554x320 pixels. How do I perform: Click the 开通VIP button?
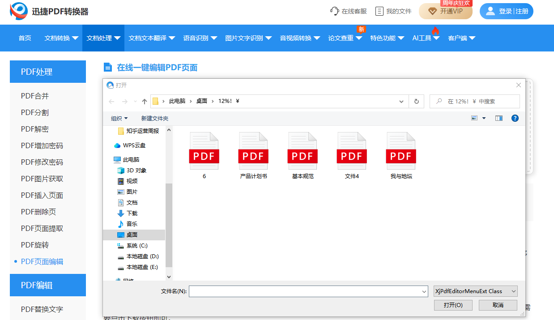pyautogui.click(x=445, y=11)
